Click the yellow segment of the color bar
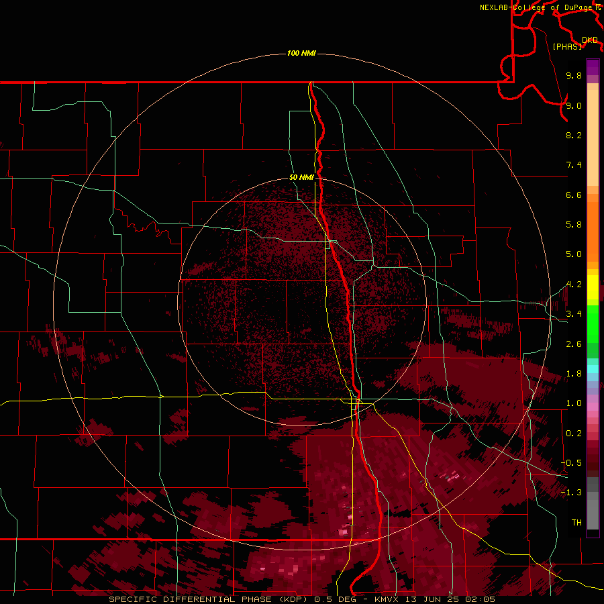 pyautogui.click(x=593, y=287)
